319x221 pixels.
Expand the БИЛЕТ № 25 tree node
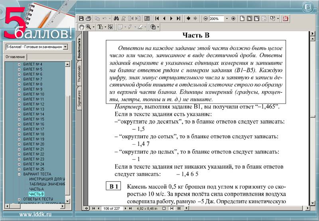(19, 169)
